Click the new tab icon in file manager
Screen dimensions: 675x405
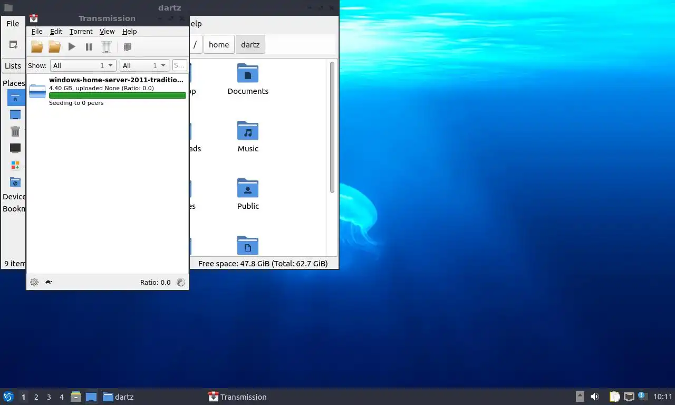13,45
